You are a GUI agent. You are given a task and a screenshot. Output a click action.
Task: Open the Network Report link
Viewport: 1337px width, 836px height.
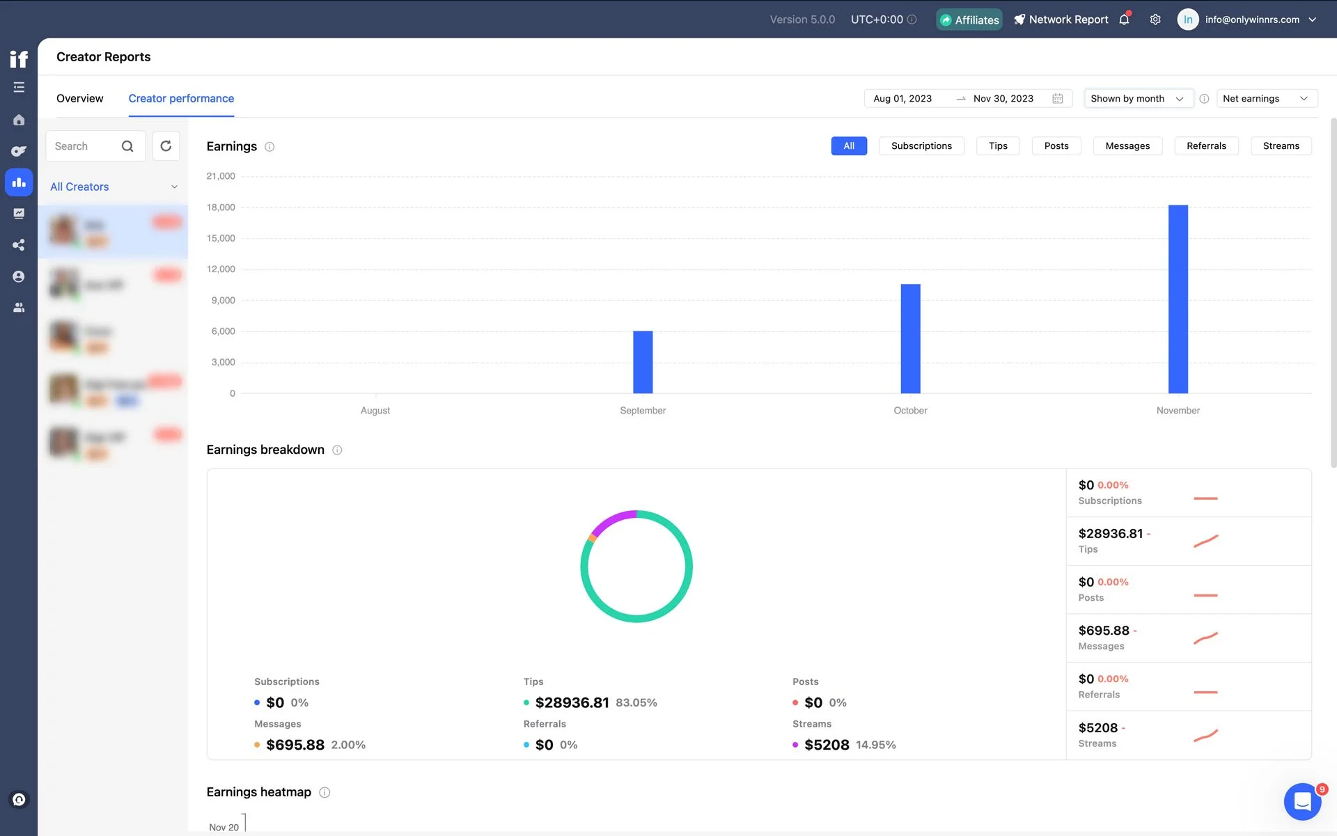pos(1061,19)
